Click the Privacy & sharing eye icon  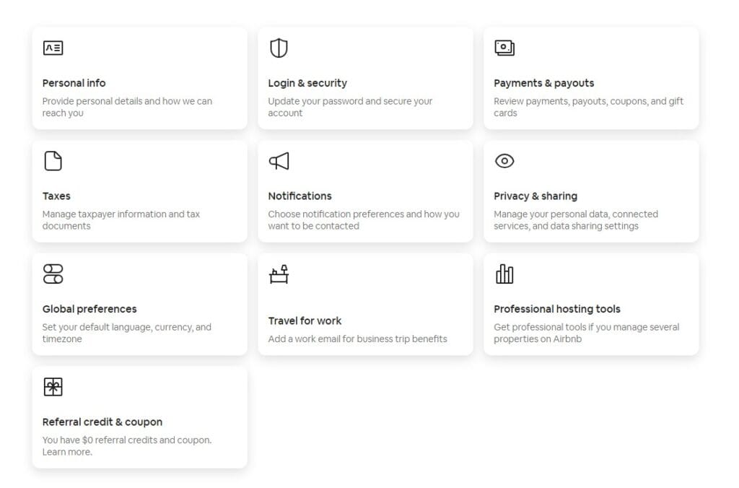click(x=504, y=160)
